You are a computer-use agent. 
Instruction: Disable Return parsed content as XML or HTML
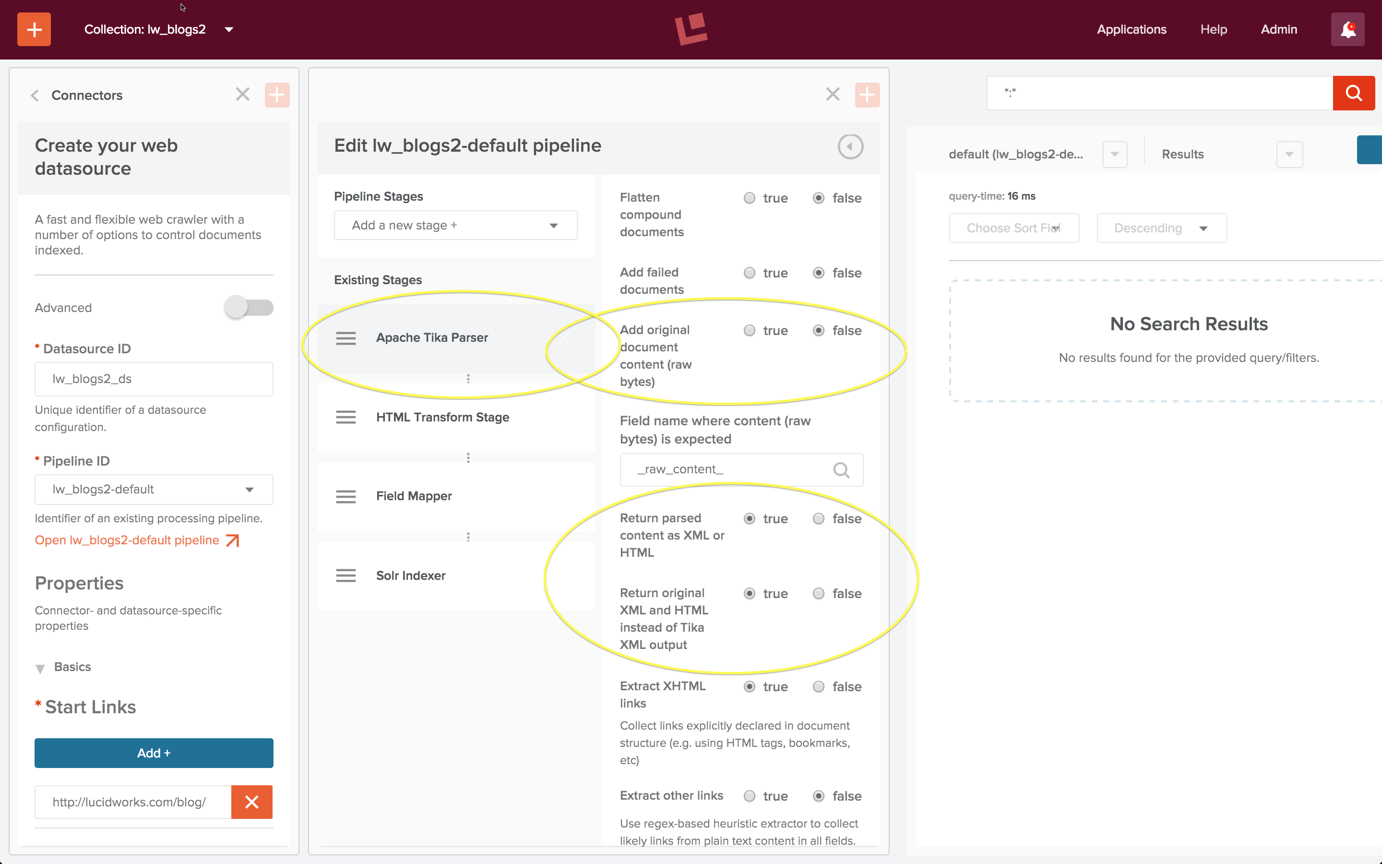coord(819,517)
